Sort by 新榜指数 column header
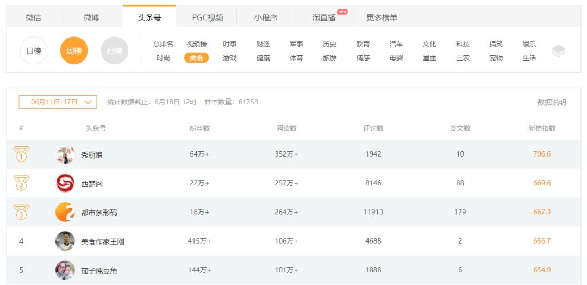This screenshot has height=285, width=587. tap(542, 128)
